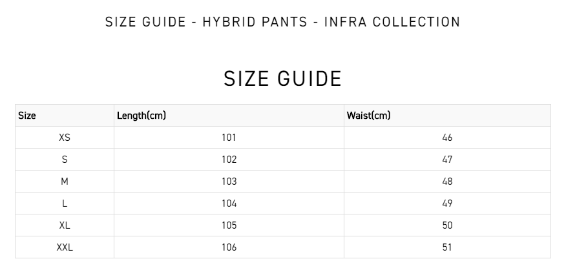
Task: Click the length value 101
Action: click(229, 138)
